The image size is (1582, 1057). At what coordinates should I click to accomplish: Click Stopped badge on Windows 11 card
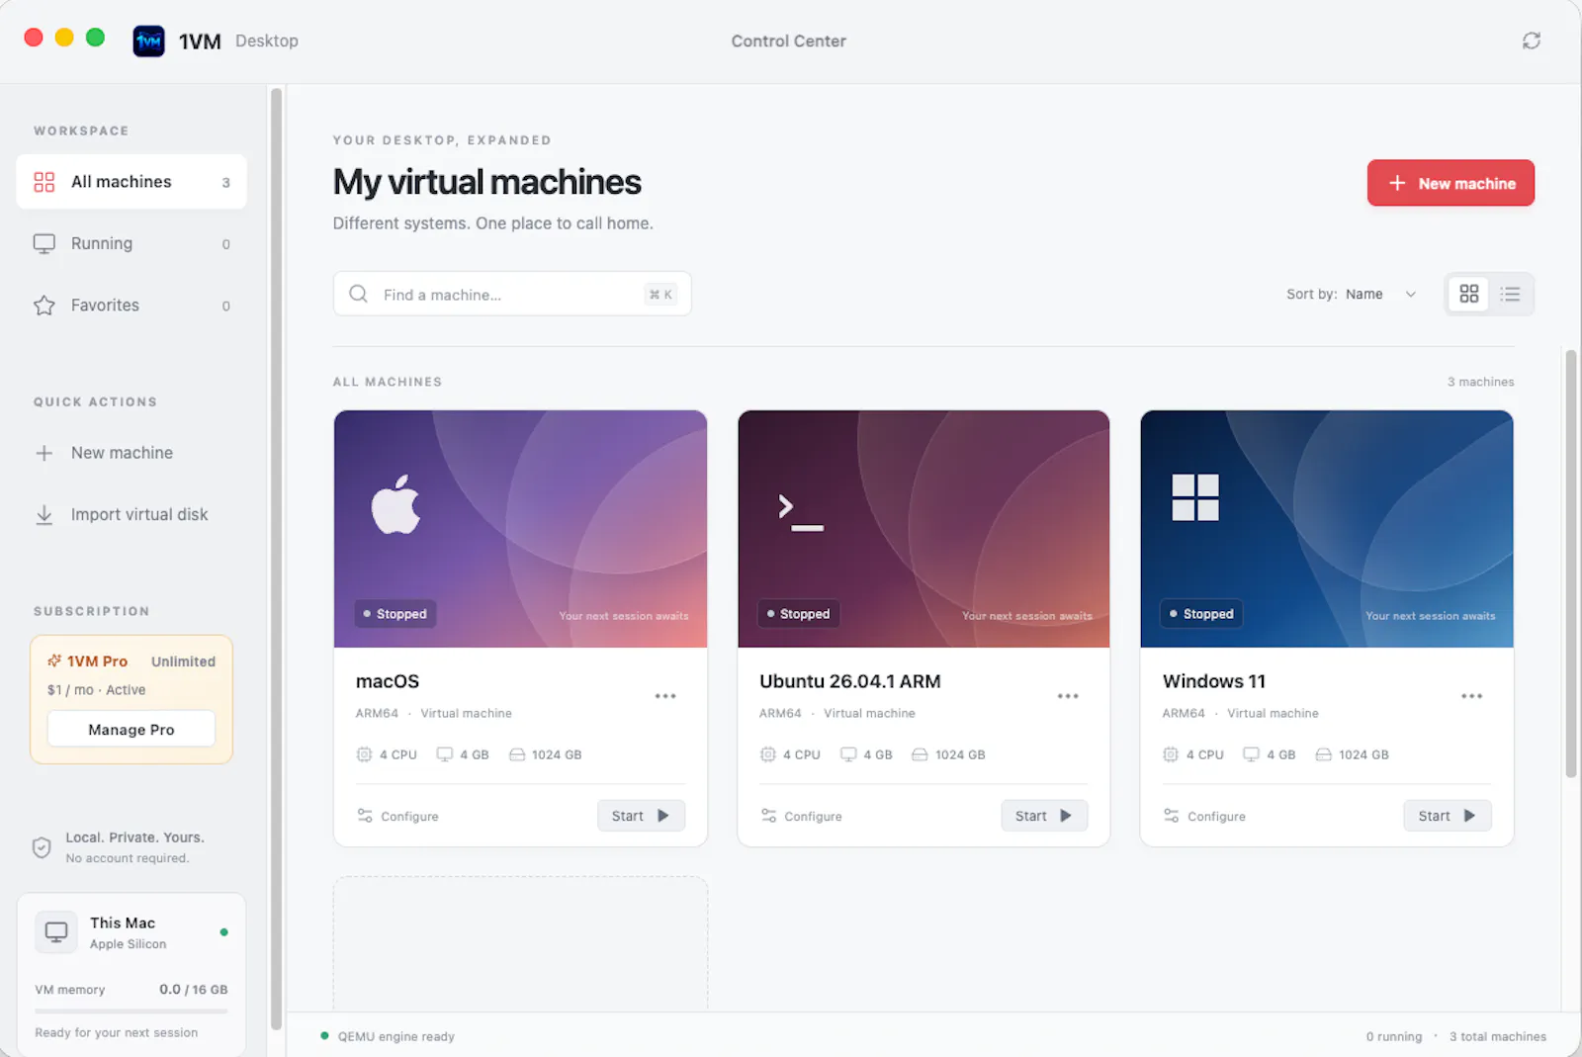point(1202,614)
